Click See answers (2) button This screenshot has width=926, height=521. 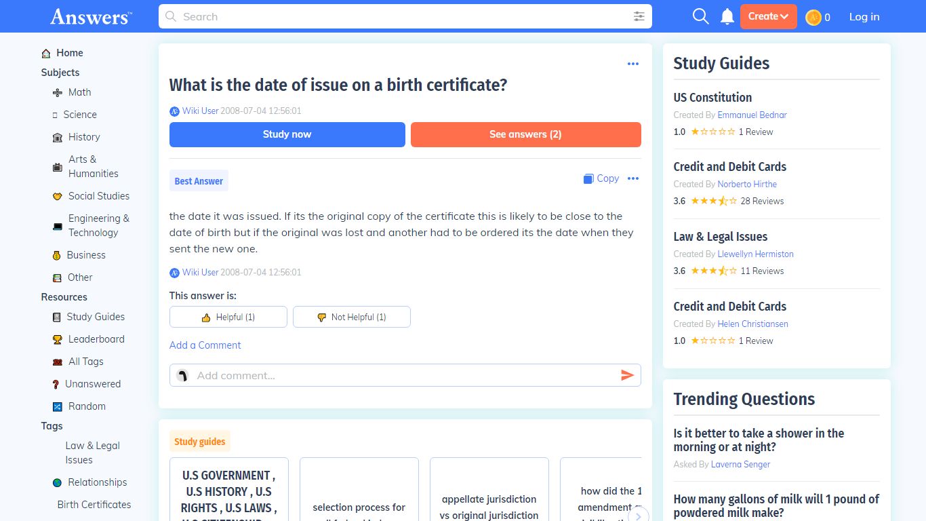tap(526, 134)
